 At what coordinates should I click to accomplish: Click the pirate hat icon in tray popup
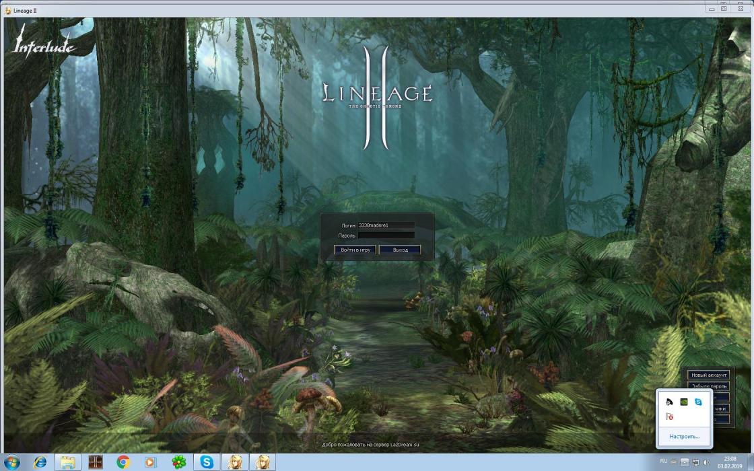[669, 402]
